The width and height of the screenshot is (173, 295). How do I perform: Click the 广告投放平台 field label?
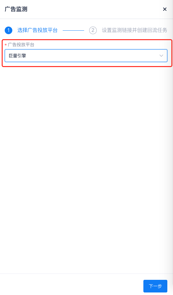coord(21,45)
